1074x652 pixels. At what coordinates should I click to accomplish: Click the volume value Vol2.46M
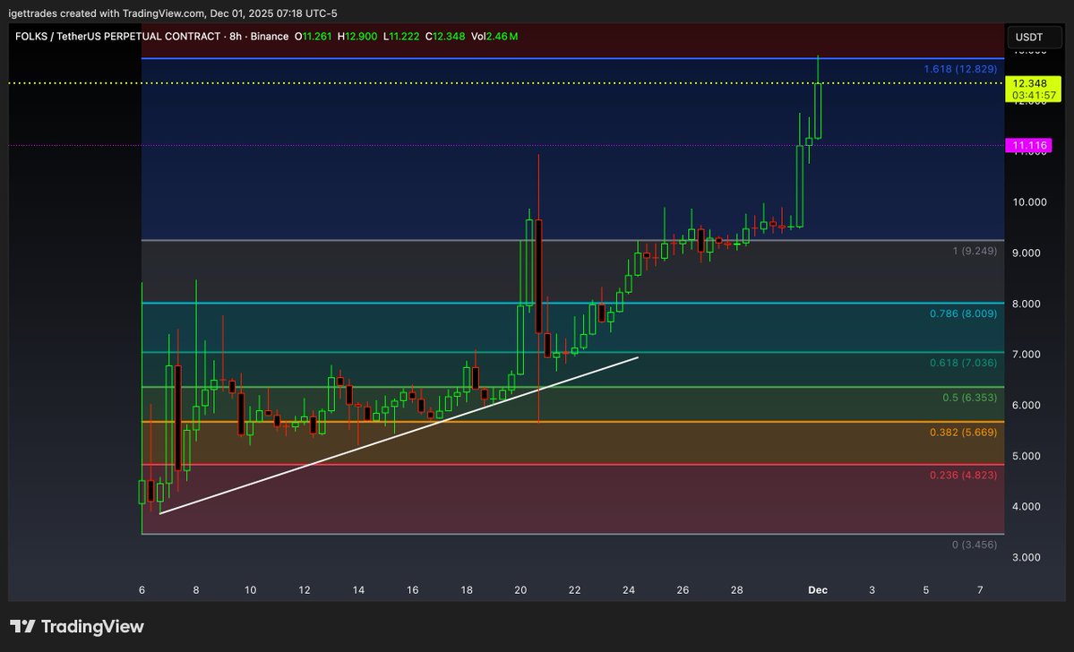click(494, 37)
